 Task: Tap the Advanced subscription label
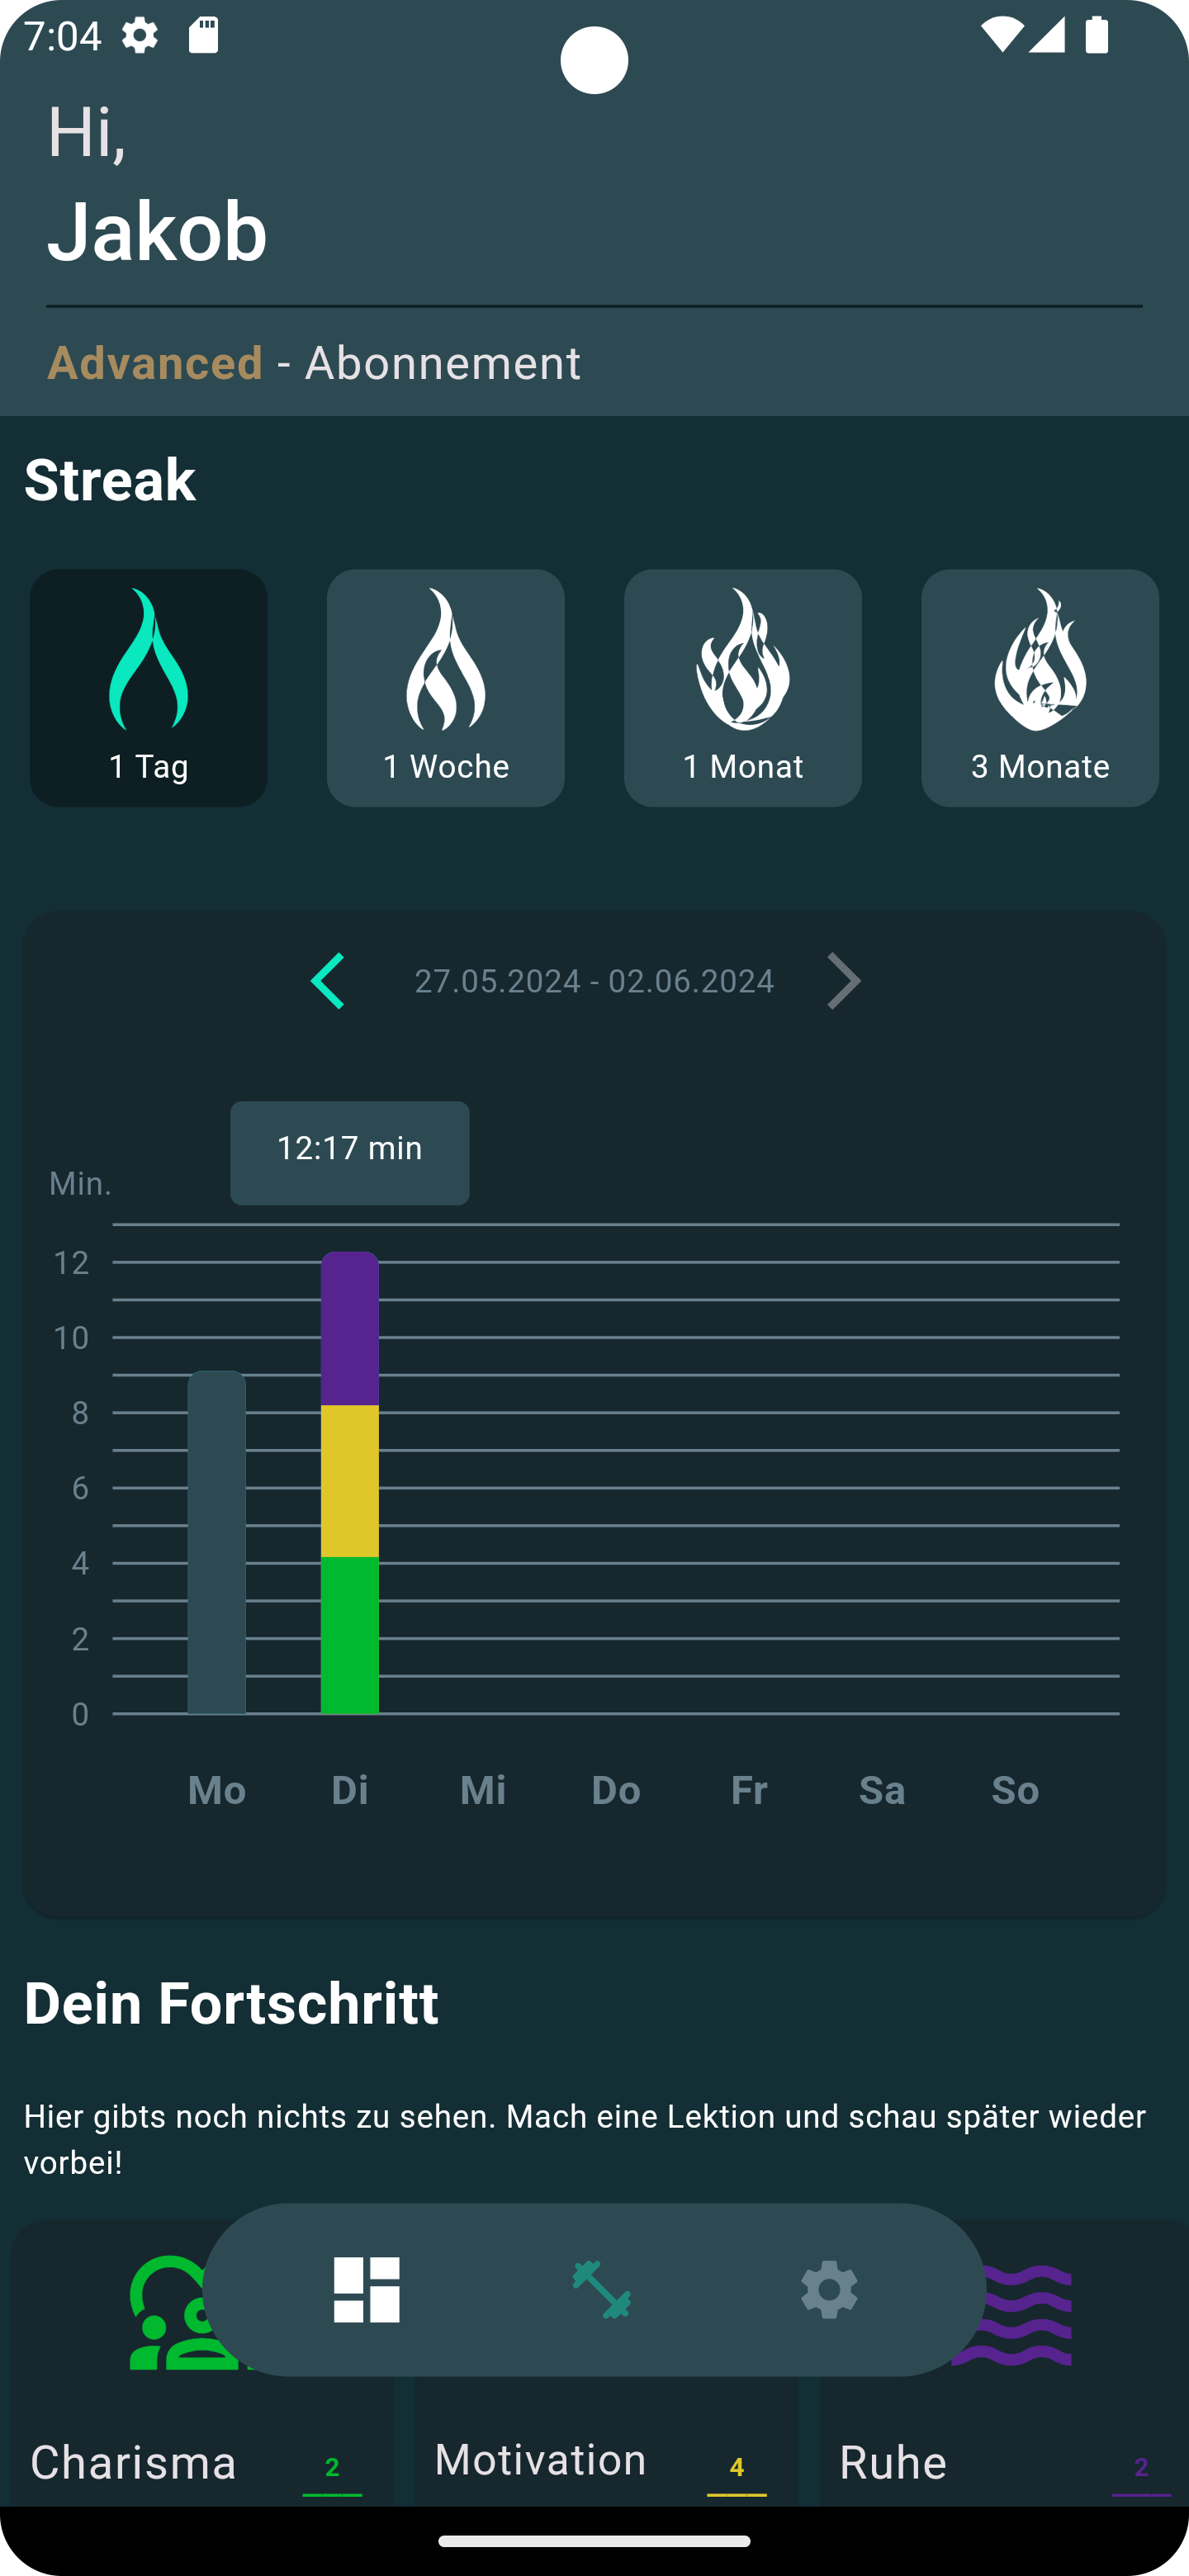[155, 363]
